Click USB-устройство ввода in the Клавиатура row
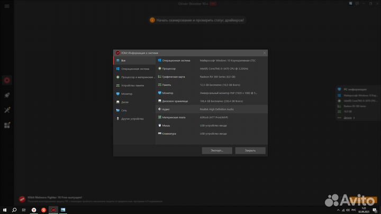Screen dimensions: 381x214 coord(213,134)
